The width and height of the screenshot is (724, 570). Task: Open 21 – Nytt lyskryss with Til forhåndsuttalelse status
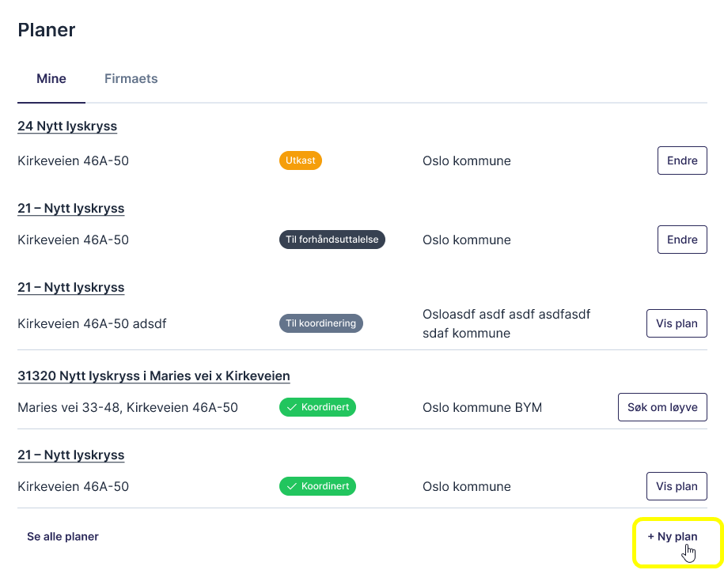click(71, 209)
